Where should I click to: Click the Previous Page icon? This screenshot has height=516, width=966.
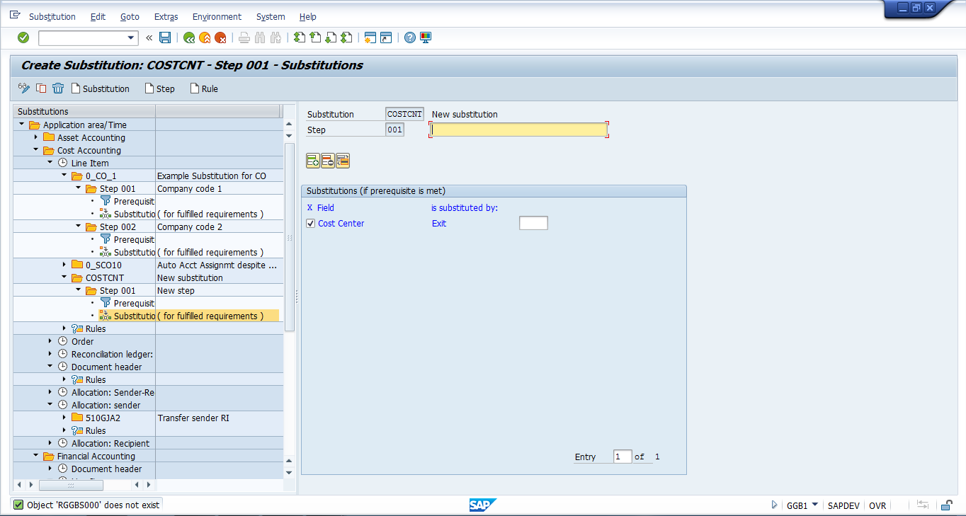tap(315, 38)
